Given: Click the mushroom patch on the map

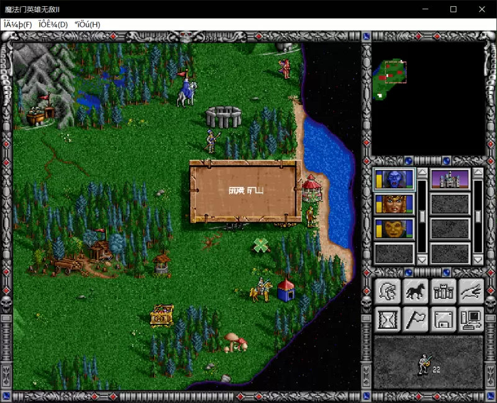Looking at the screenshot, I should point(235,343).
